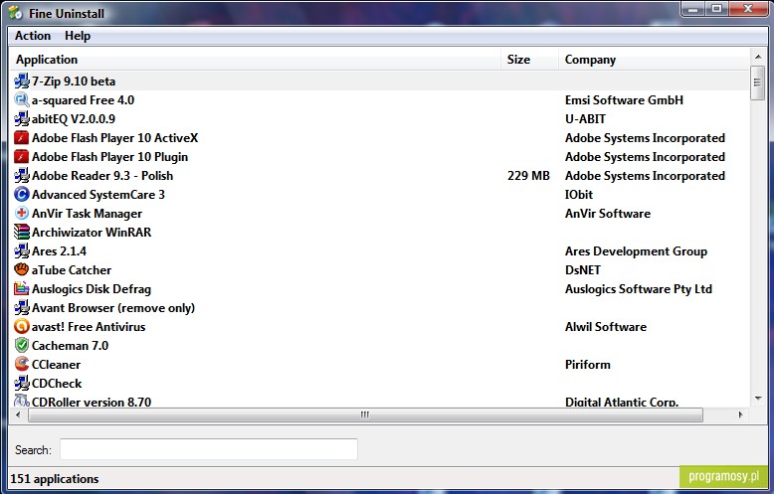Click the Advanced SystemCare 3 icon

pyautogui.click(x=22, y=194)
